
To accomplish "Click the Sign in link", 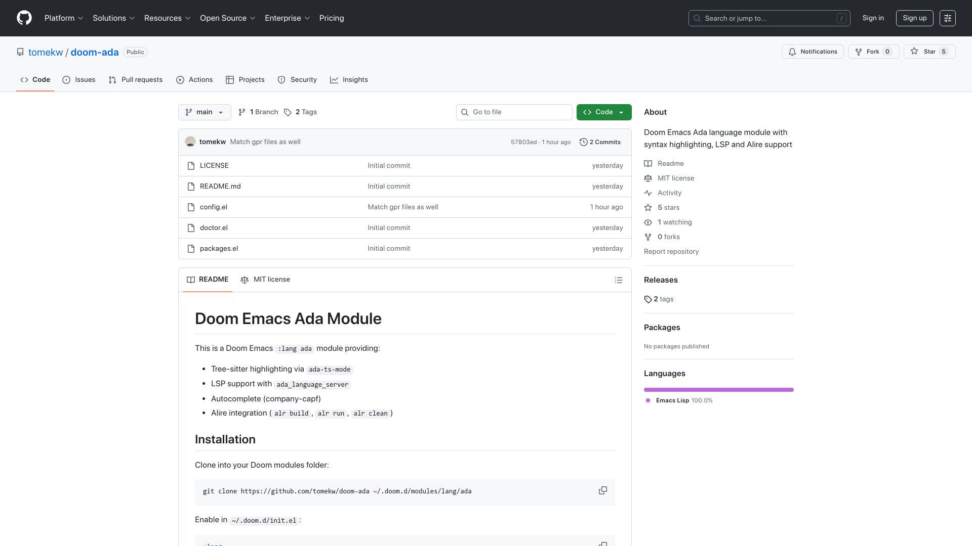I will (873, 18).
